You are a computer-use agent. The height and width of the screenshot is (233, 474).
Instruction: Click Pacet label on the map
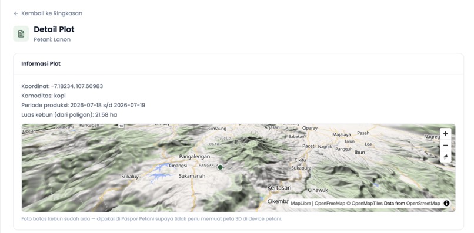pos(308,146)
